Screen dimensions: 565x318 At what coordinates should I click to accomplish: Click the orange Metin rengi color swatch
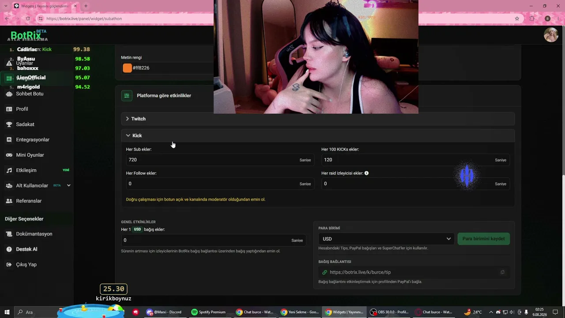(x=127, y=68)
